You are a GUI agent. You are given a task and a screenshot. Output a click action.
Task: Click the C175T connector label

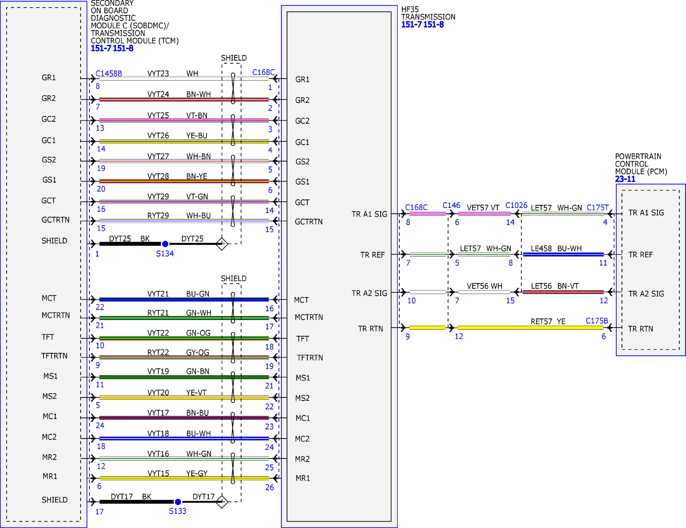coord(597,208)
